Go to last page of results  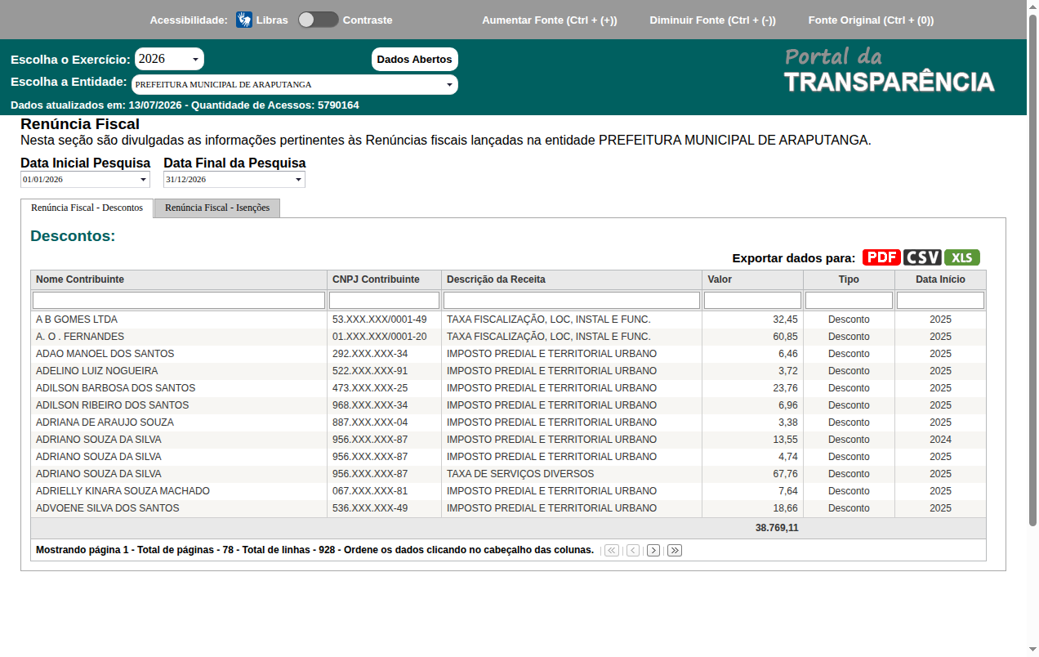(x=675, y=550)
